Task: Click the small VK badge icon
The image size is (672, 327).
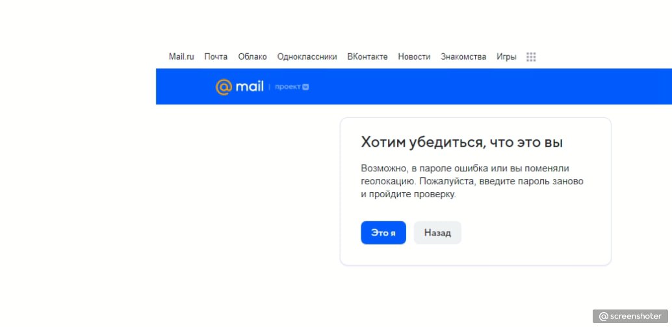Action: coord(305,87)
